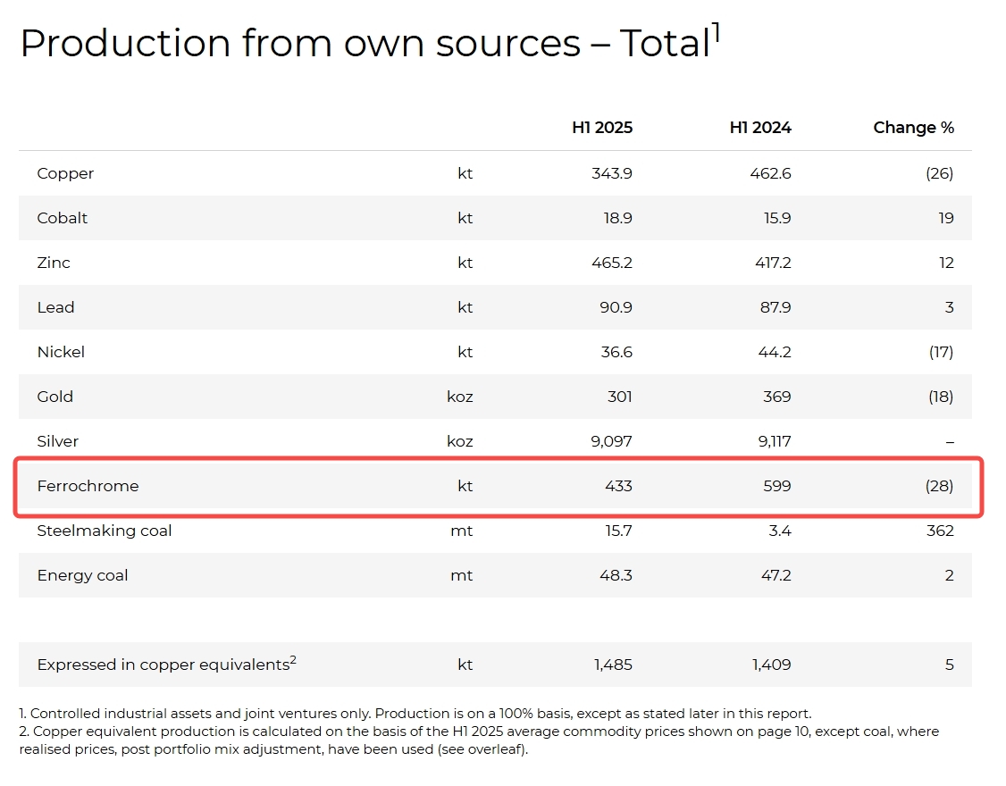Select the Gold koz unit cell
This screenshot has height=786, width=1006.
tap(459, 397)
